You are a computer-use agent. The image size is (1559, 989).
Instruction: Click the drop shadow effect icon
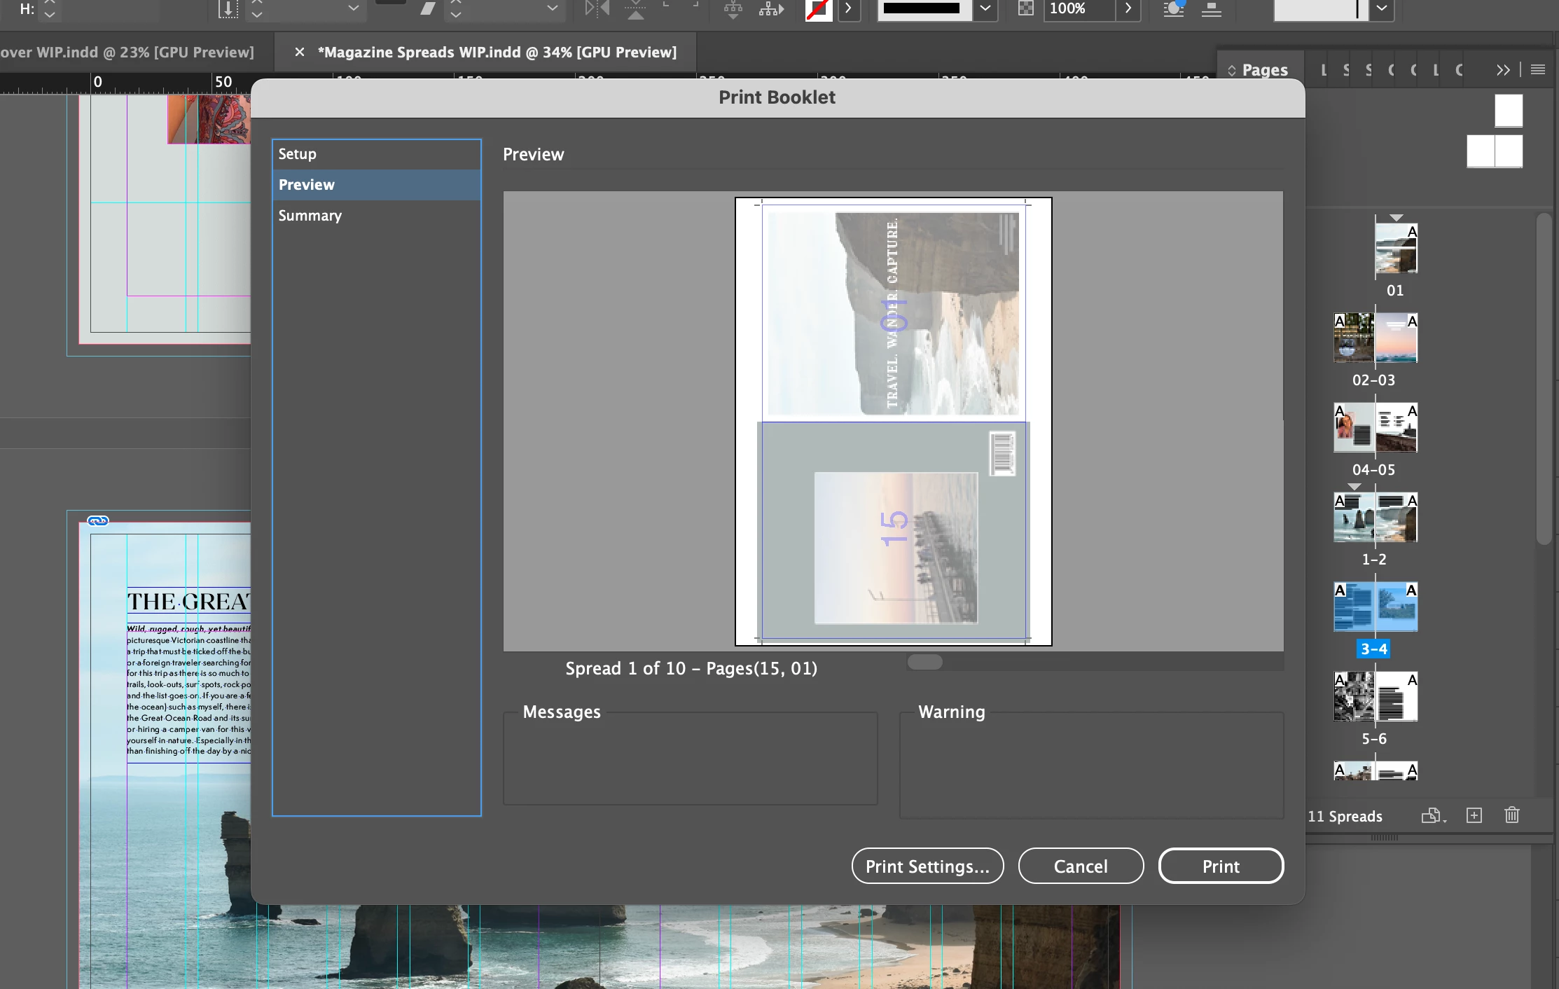[1173, 8]
